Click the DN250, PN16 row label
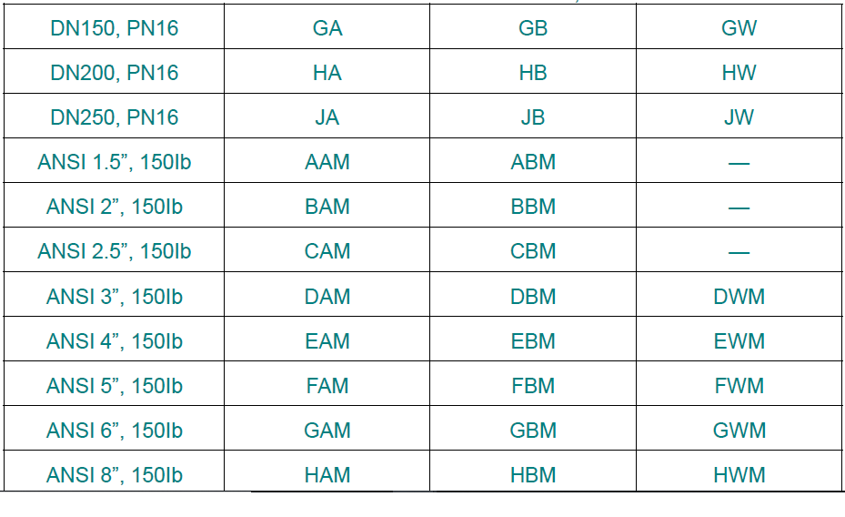 tap(115, 117)
